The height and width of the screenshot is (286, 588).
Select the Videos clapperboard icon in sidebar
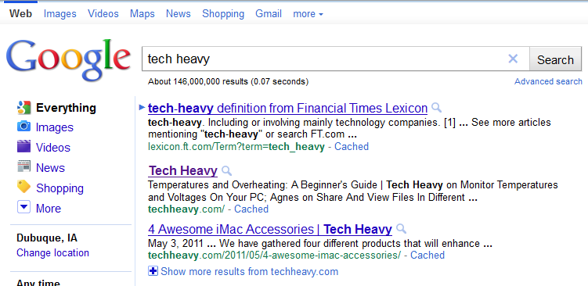coord(23,146)
